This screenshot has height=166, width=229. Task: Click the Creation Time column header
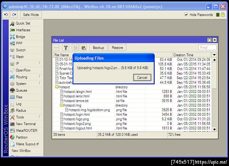(192, 55)
